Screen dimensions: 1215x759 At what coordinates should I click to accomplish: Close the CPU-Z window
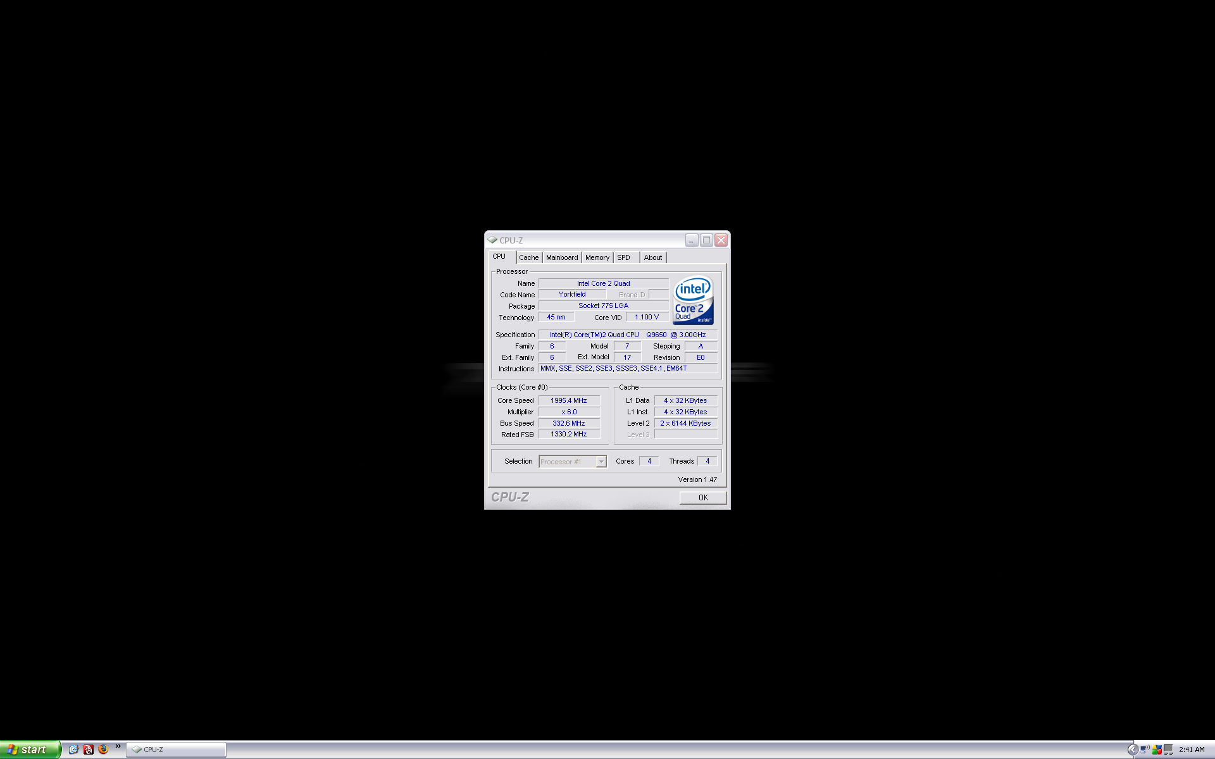(721, 240)
